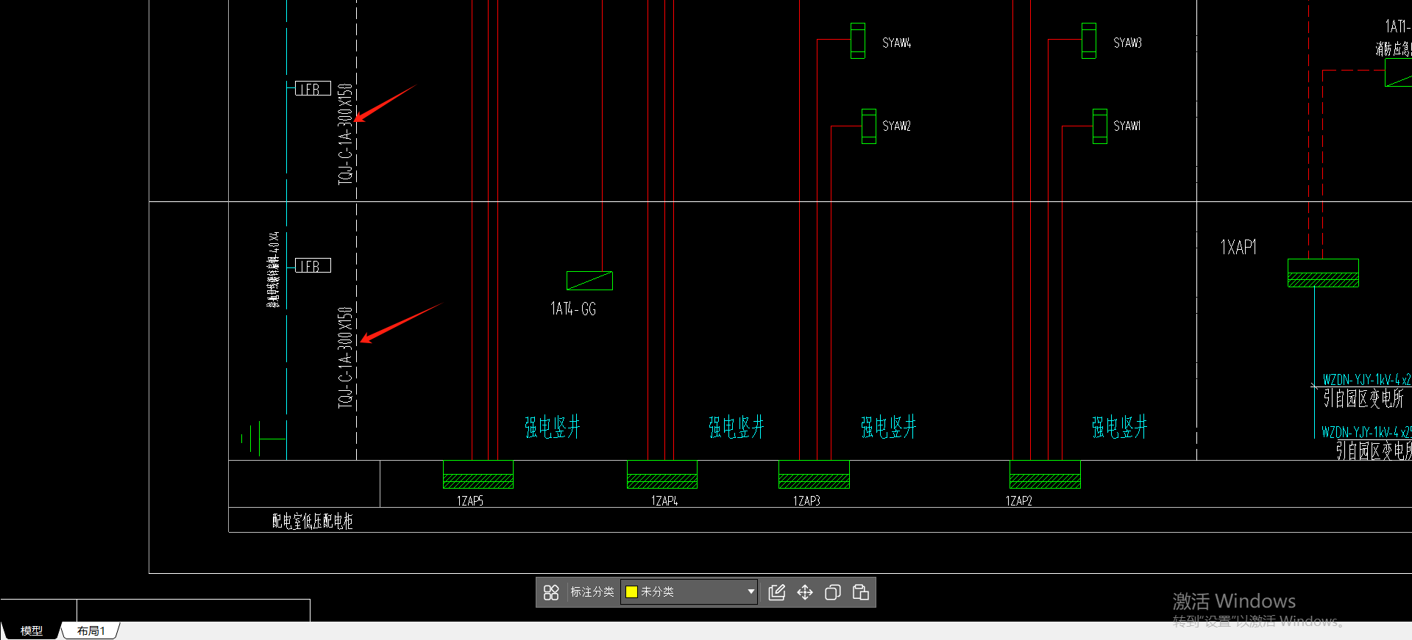
Task: Click the yellow category color swatch
Action: (631, 592)
